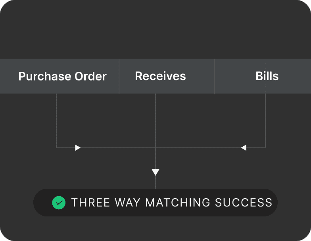Screen dimensions: 311x241
Task: Select the Purchase Order tab
Action: point(62,76)
